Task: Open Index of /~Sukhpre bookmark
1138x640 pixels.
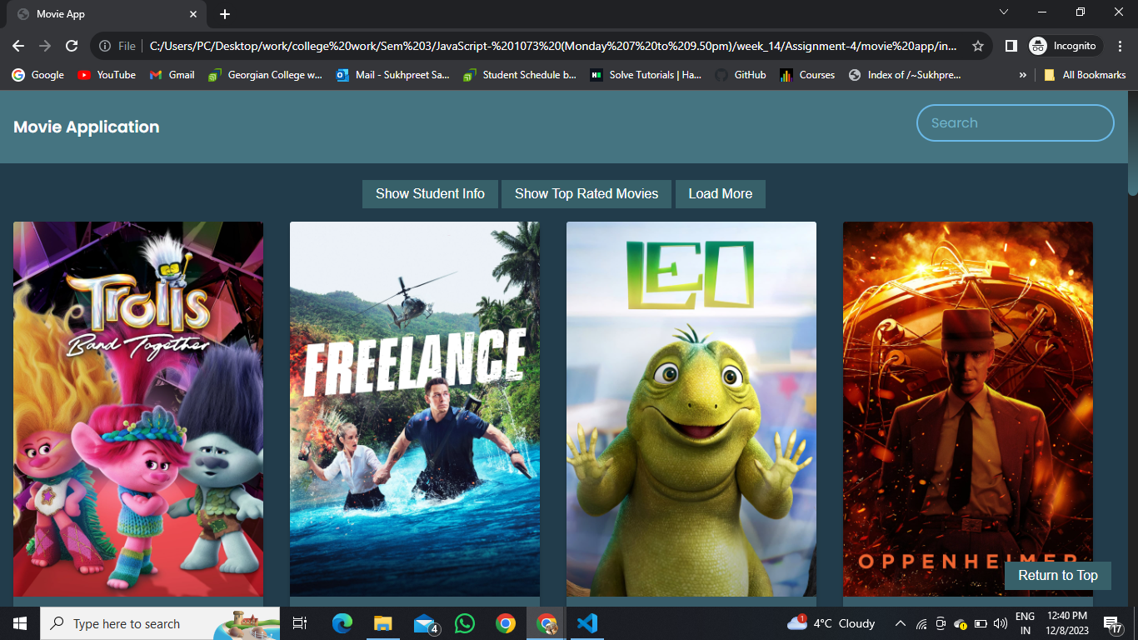Action: tap(905, 75)
